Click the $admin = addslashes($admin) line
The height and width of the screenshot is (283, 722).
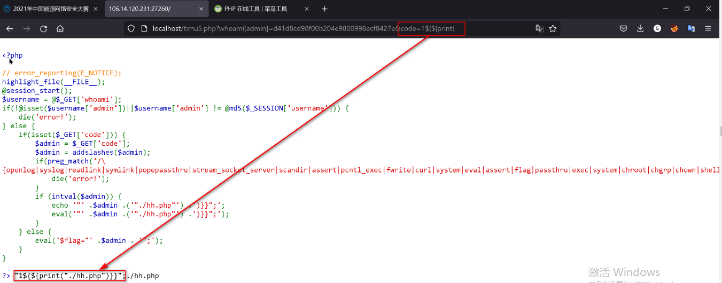[93, 152]
